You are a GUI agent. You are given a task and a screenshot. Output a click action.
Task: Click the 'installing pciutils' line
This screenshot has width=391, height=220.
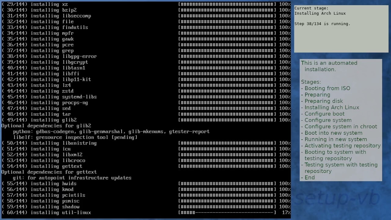tap(146, 195)
